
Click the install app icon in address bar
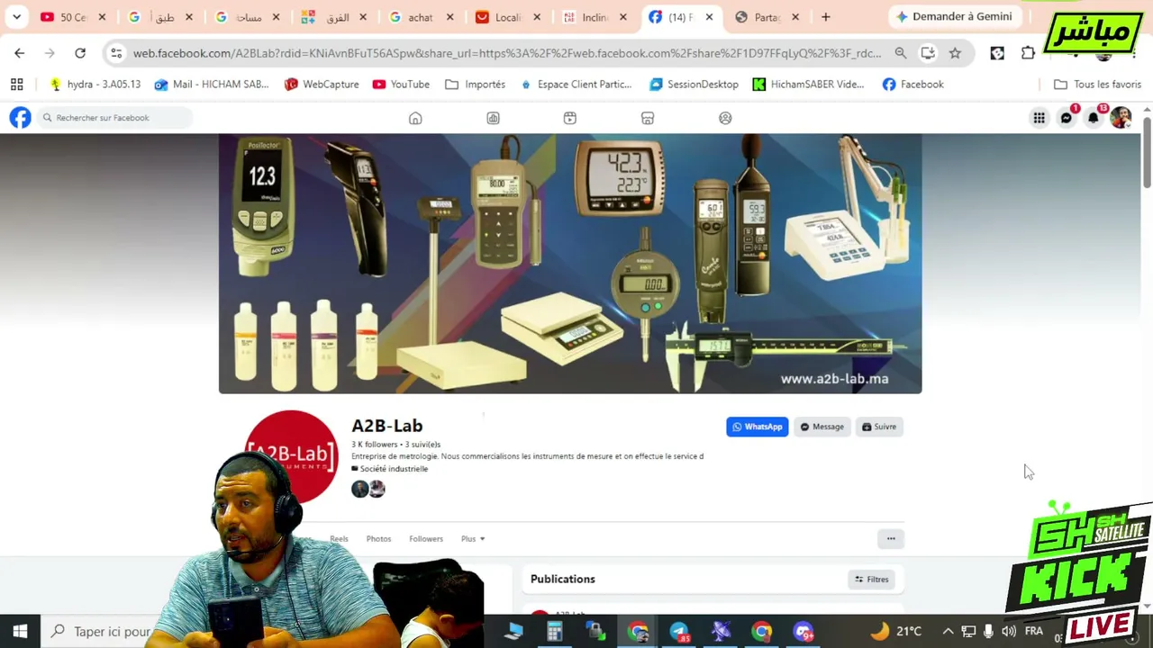[x=928, y=53]
